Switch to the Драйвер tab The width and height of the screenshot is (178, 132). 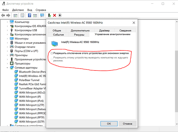104,31
